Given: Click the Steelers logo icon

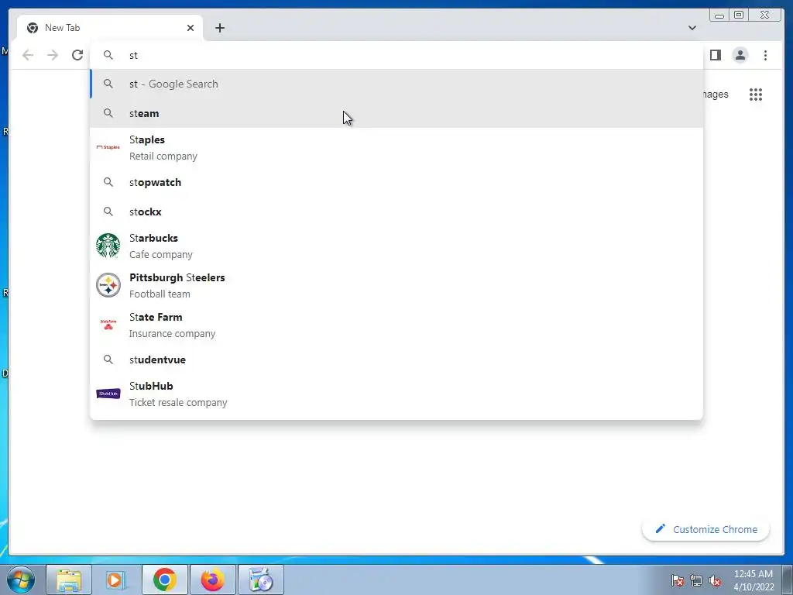Looking at the screenshot, I should click(x=108, y=285).
